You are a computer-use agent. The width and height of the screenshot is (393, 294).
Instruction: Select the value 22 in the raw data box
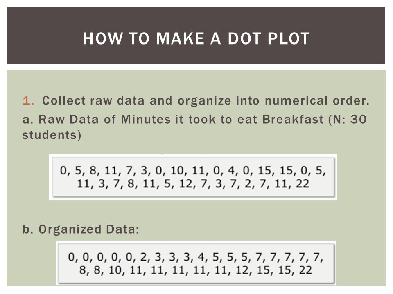302,183
